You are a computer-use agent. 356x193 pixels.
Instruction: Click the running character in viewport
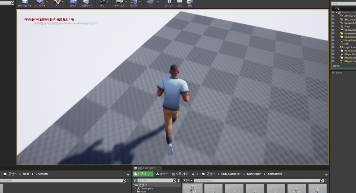click(173, 109)
